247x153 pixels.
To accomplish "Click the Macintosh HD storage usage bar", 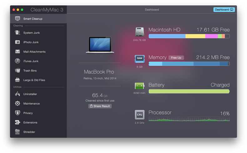I will tap(189, 36).
